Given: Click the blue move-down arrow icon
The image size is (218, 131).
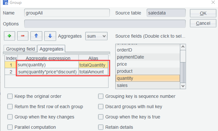Looking at the screenshot, I should [50, 36].
